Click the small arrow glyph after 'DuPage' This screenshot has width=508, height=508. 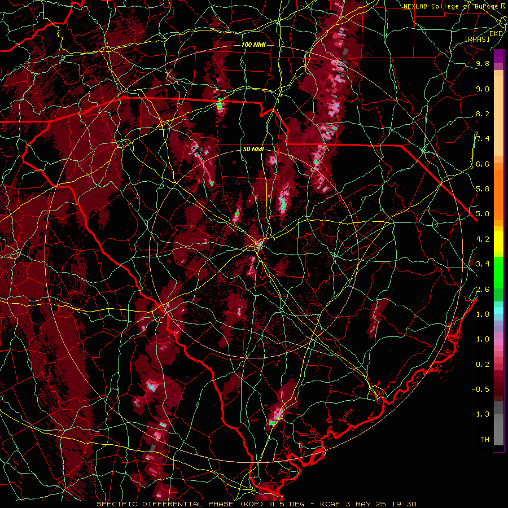pyautogui.click(x=503, y=6)
